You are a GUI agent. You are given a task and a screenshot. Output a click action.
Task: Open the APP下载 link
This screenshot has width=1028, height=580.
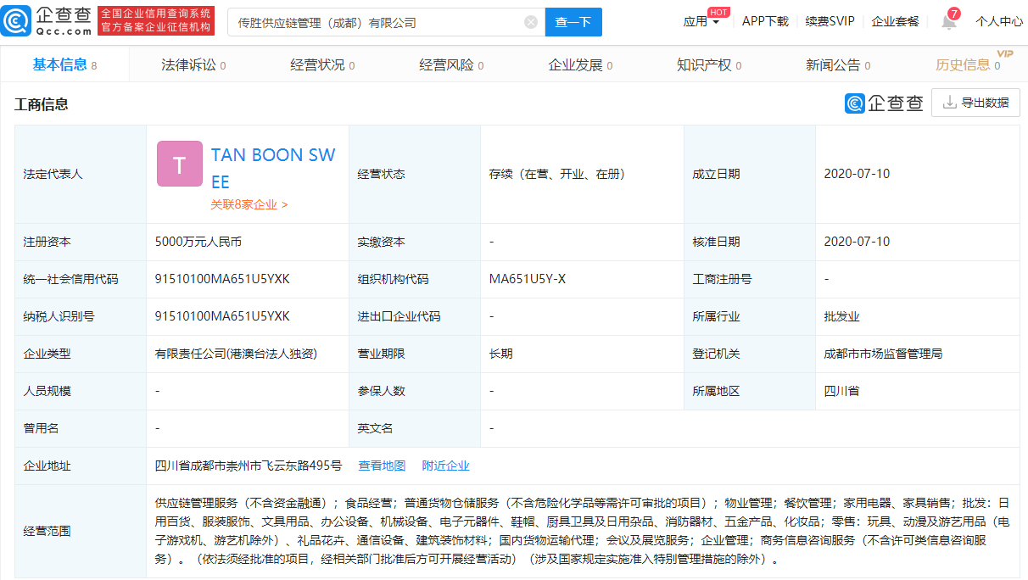point(765,22)
